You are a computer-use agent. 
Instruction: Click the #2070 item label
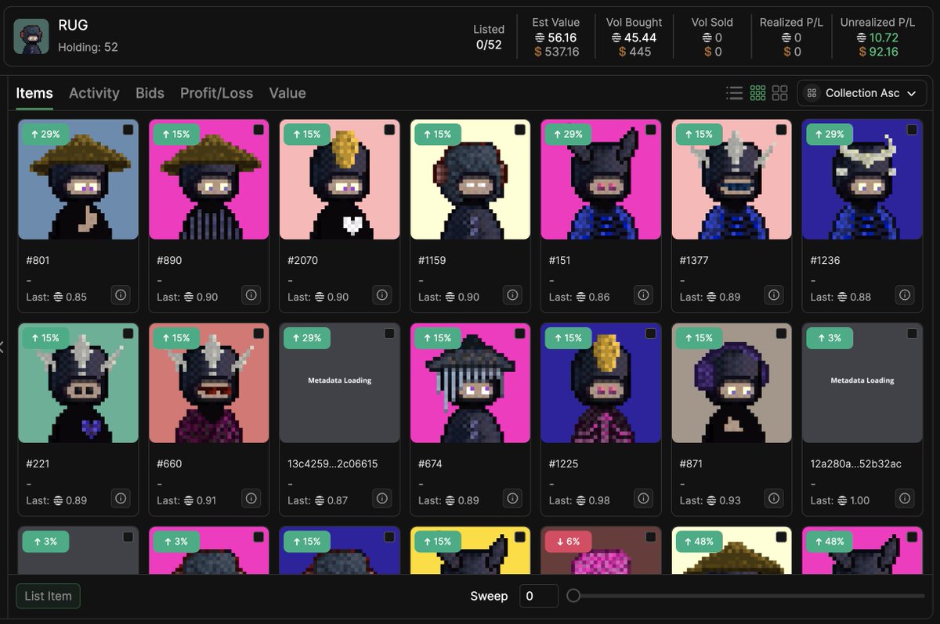(302, 260)
